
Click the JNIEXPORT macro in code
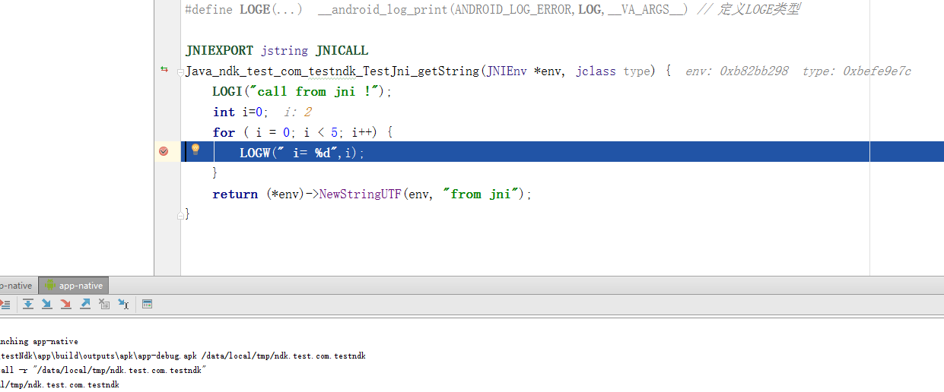(x=219, y=51)
